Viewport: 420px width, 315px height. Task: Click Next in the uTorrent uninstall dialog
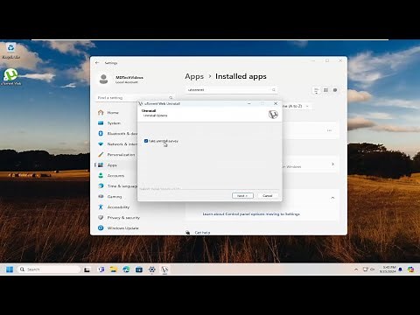(242, 195)
